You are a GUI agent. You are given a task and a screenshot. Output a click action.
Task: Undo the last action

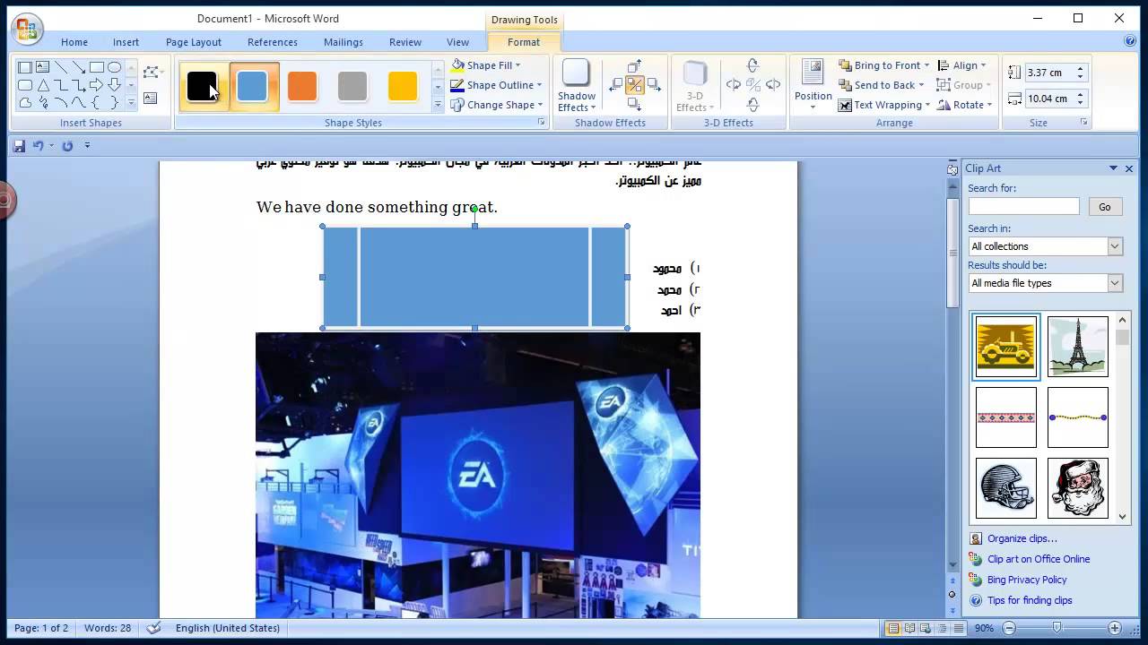[38, 145]
